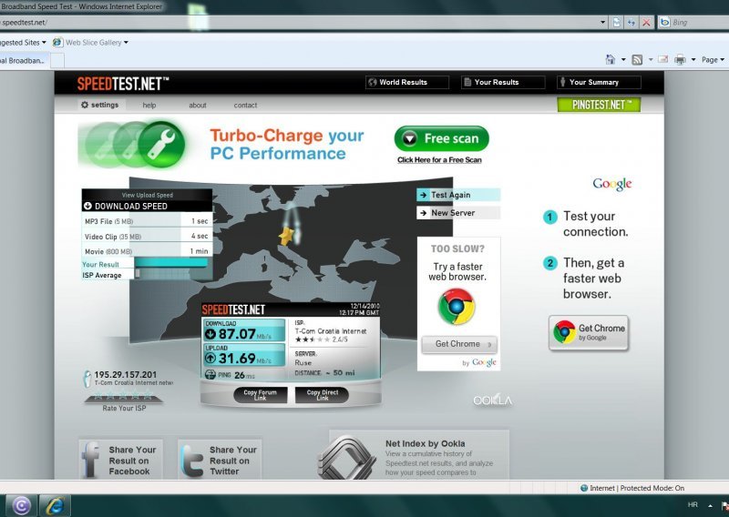Rate Your ISP with the star row
This screenshot has width=729, height=517.
[123, 396]
